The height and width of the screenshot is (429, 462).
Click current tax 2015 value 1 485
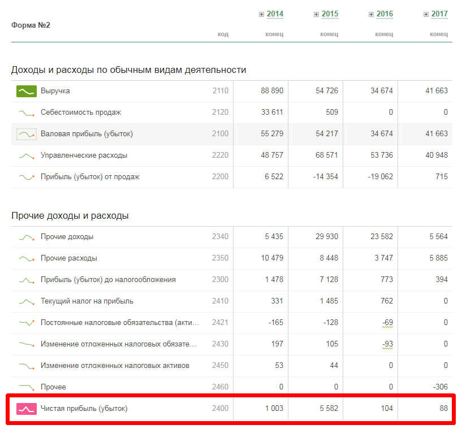tap(329, 301)
